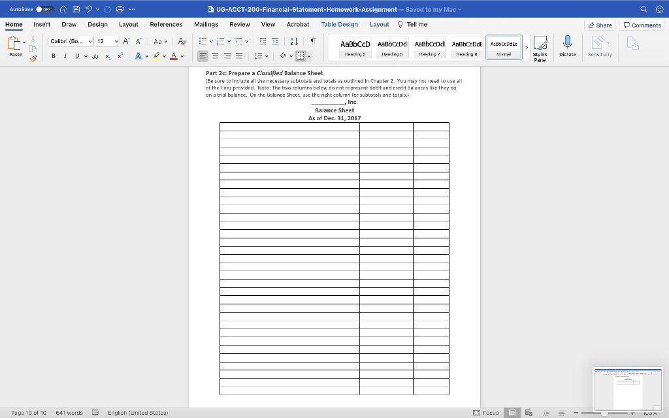Open the Draw tab
Viewport: 669px width, 418px height.
[69, 24]
